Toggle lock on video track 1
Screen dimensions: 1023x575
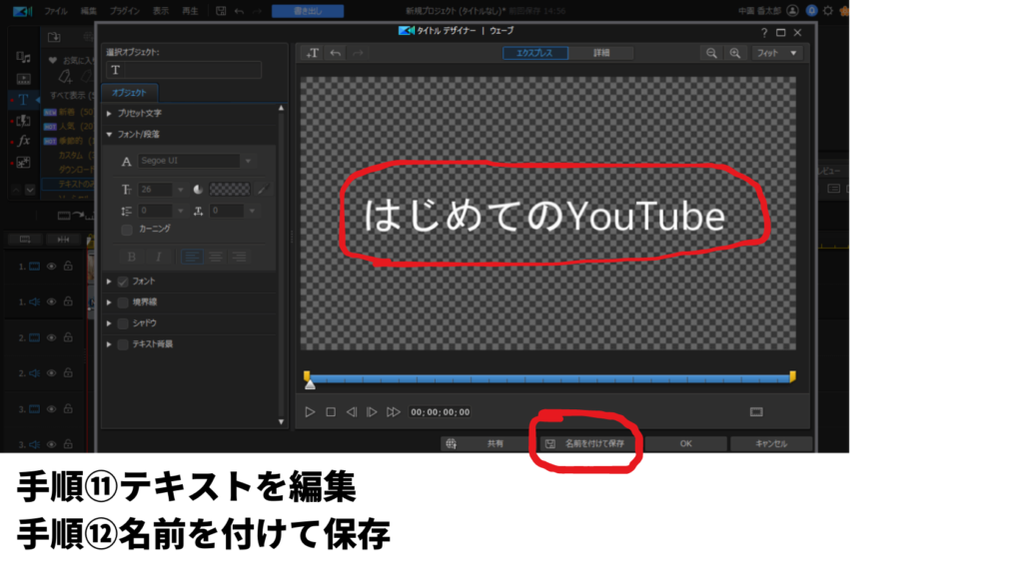point(68,266)
